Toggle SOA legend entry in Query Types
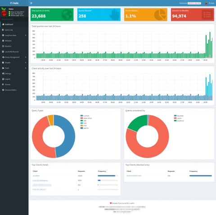Viewport: 216px width, 215px height. pyautogui.click(x=84, y=123)
